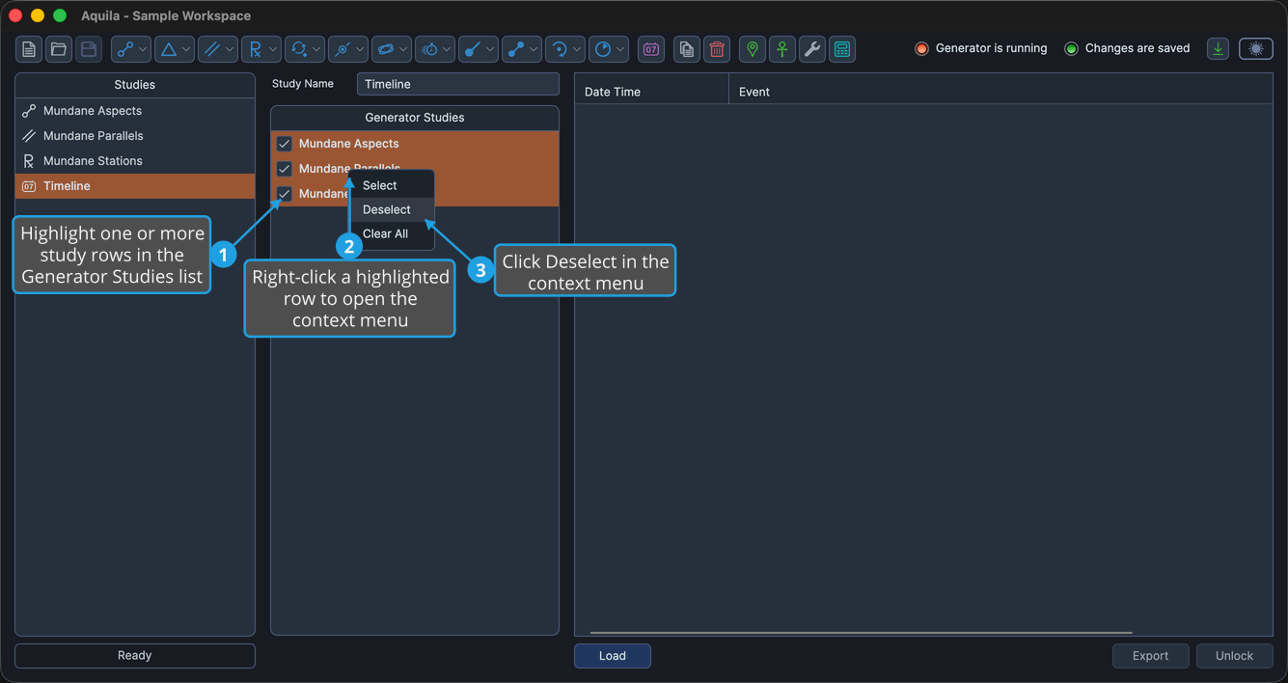This screenshot has height=683, width=1288.
Task: Select the triangle pattern tool icon
Action: (x=169, y=49)
